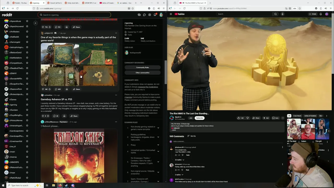Downvote the game map post
334x188 pixels.
point(50,89)
